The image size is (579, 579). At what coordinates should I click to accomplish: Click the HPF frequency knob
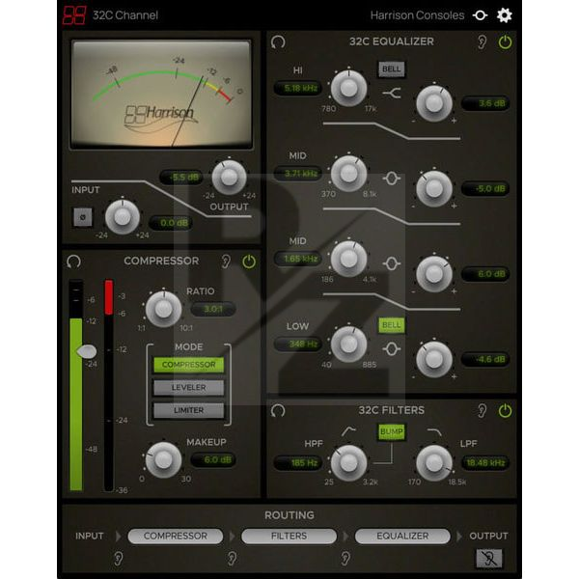(x=348, y=462)
